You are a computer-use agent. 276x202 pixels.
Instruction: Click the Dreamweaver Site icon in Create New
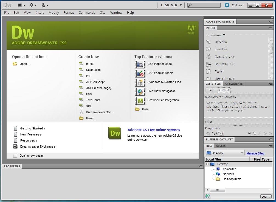[81, 112]
